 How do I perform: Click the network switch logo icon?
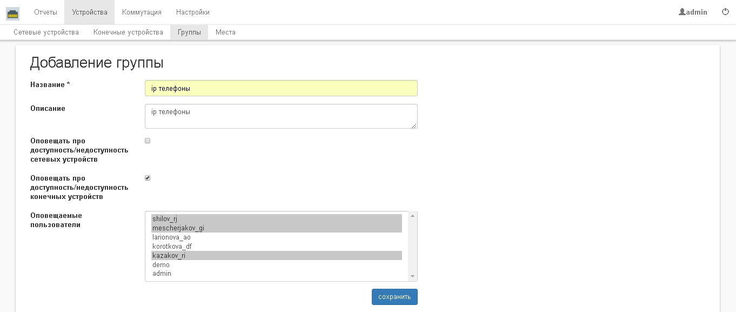coord(13,12)
